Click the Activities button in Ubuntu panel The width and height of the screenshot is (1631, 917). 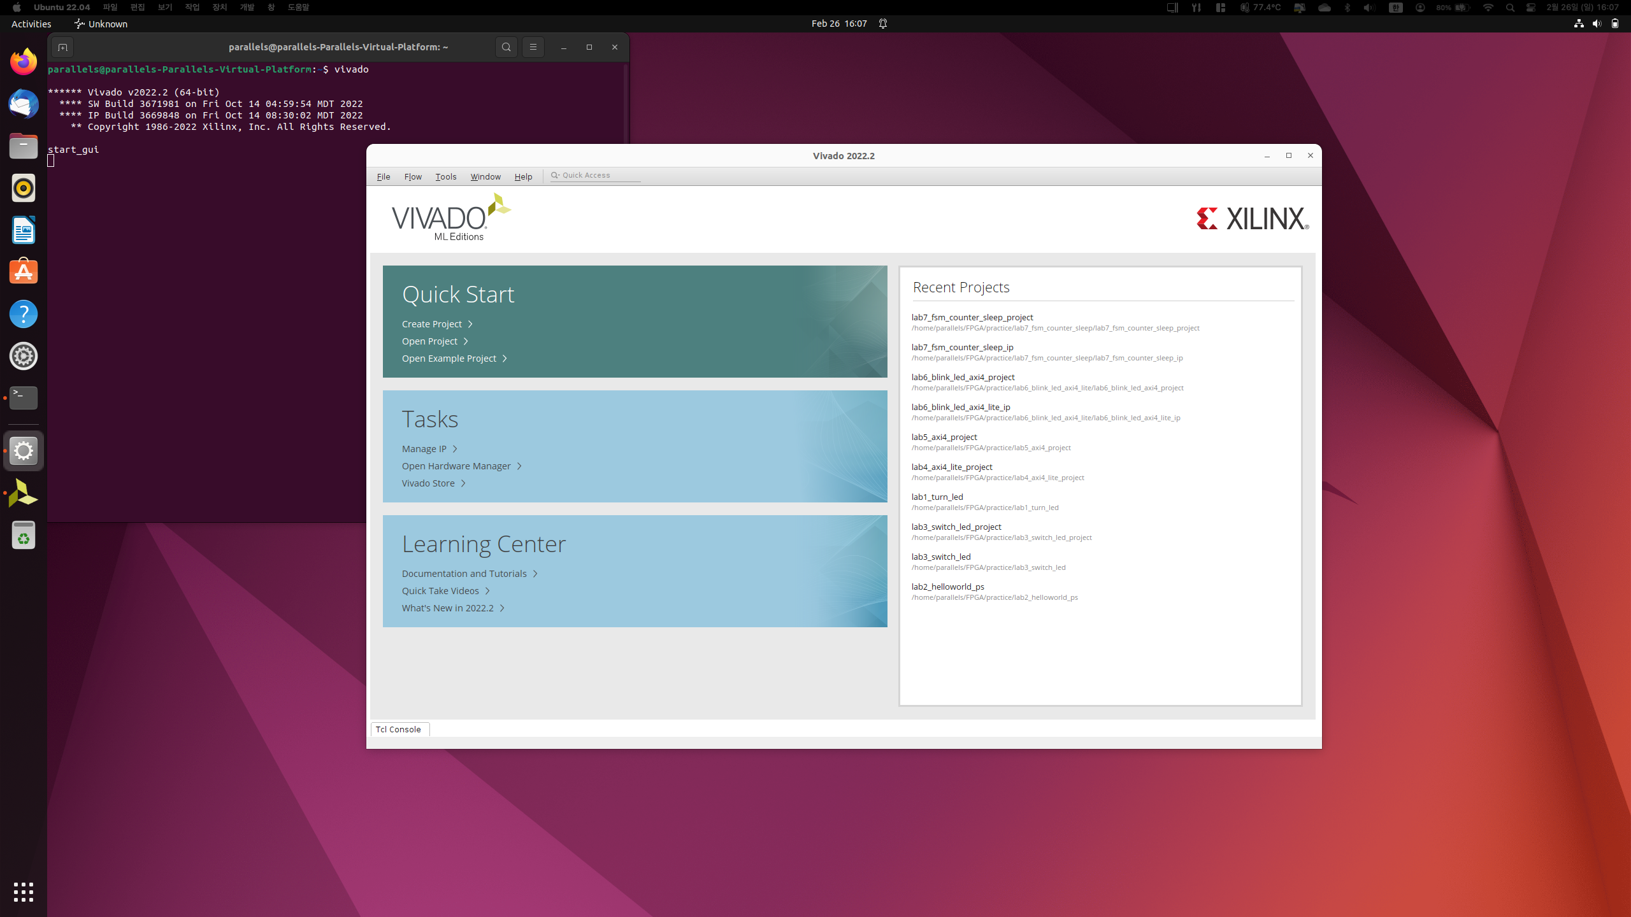(x=31, y=24)
